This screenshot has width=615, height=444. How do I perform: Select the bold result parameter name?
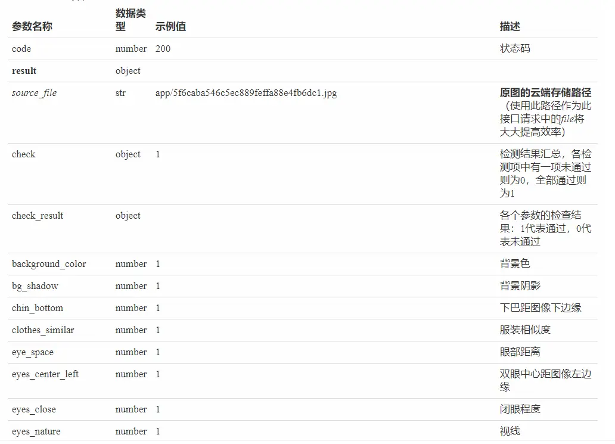point(24,70)
